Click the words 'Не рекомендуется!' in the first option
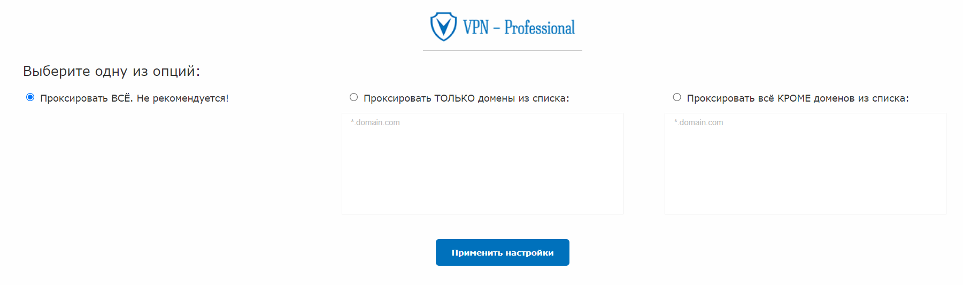 coord(183,98)
